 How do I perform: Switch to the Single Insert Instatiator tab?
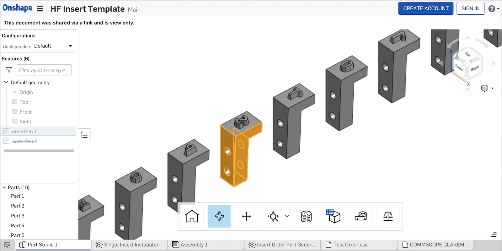pos(129,245)
